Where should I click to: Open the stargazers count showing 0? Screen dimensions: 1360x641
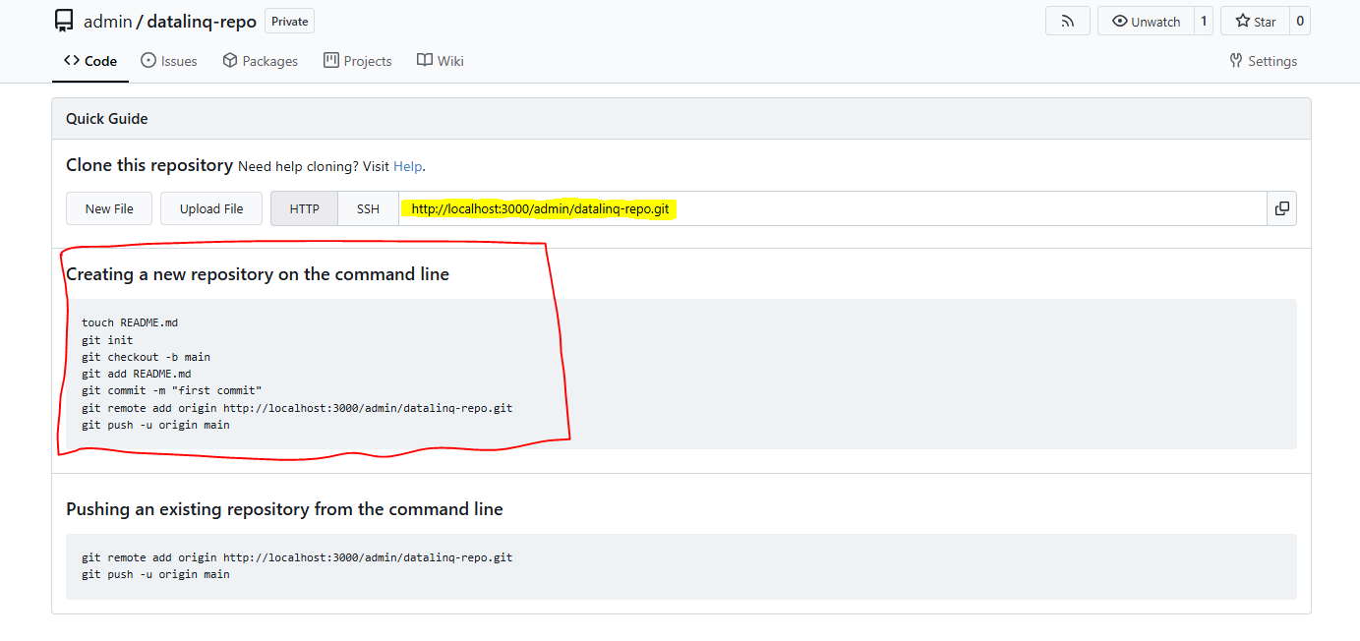[1299, 21]
